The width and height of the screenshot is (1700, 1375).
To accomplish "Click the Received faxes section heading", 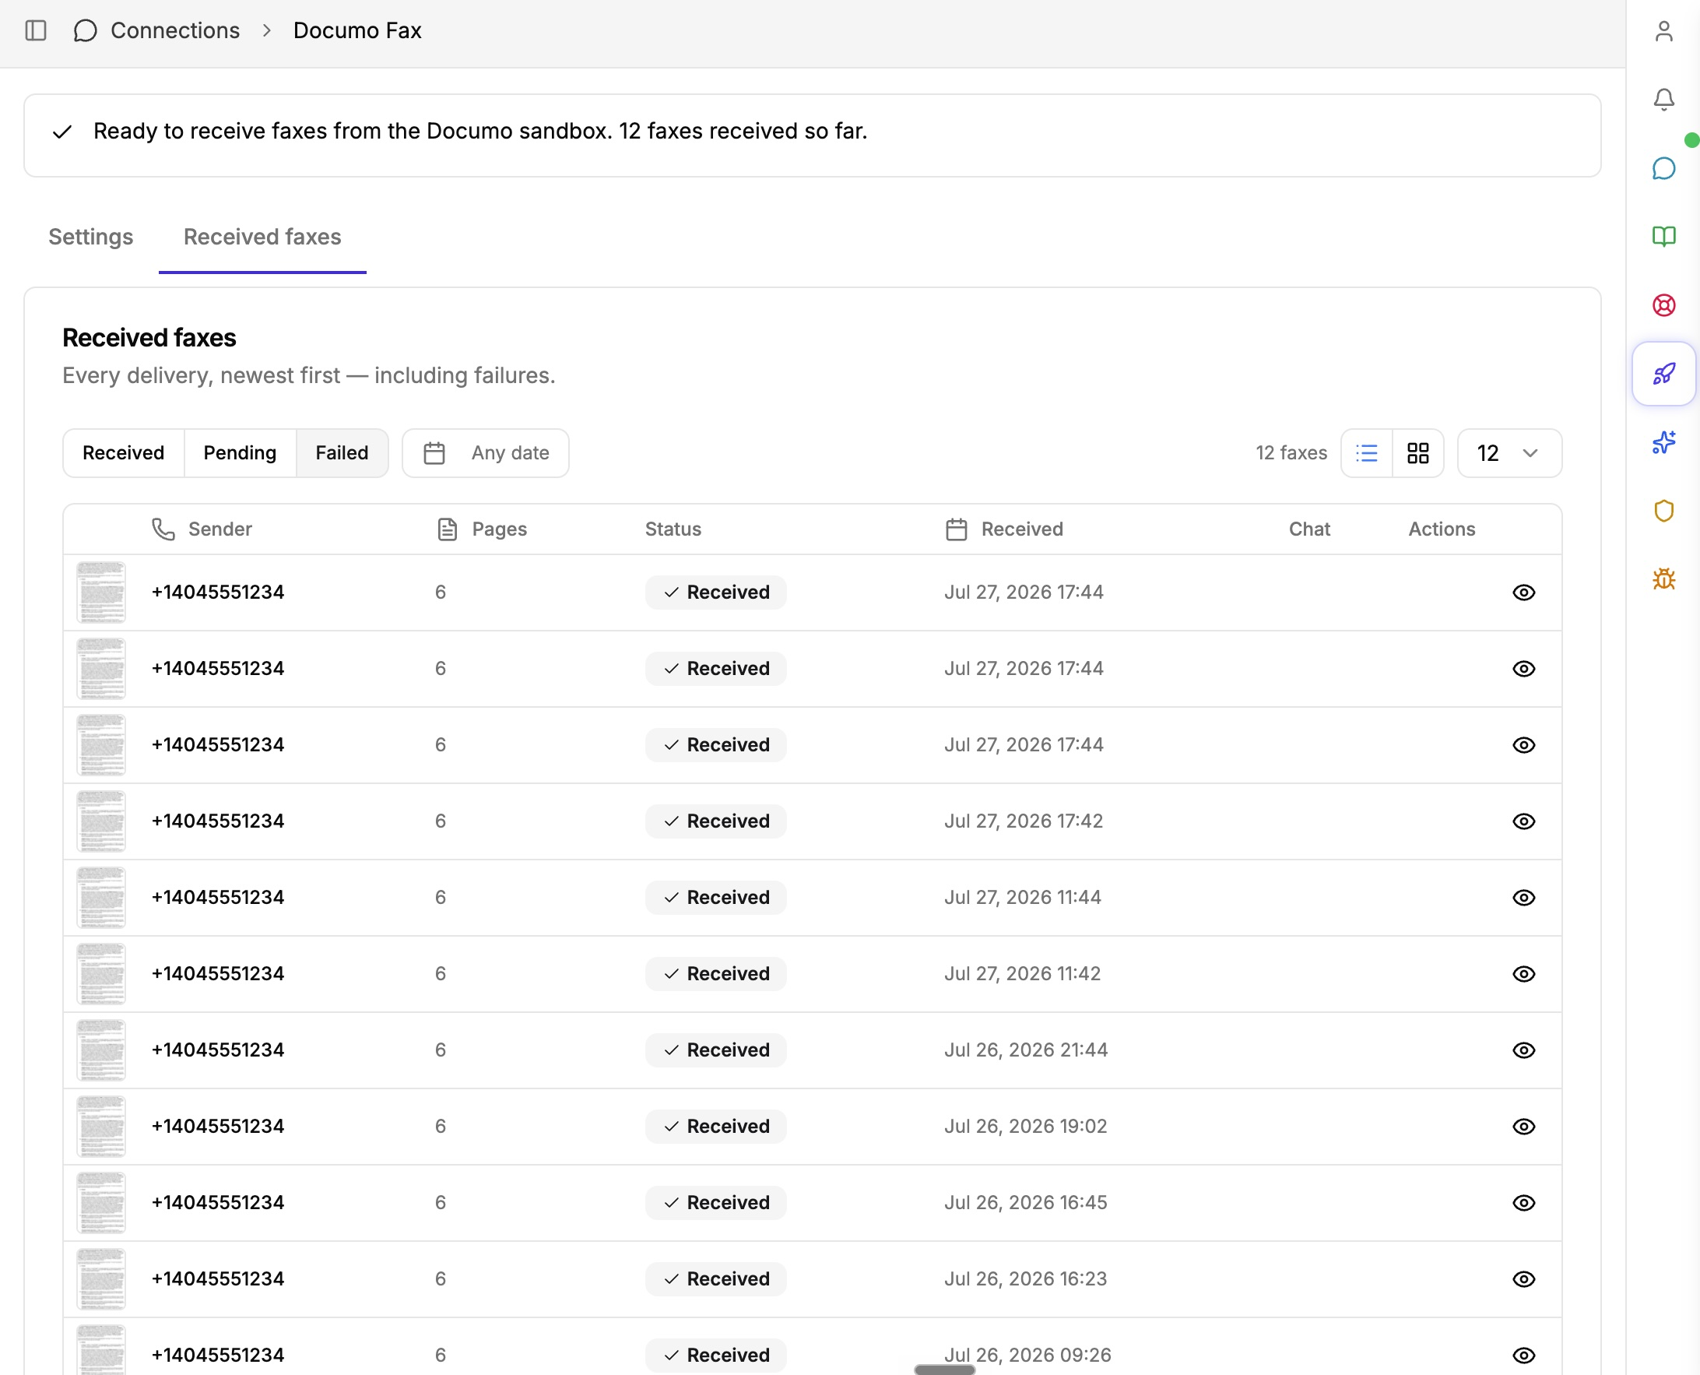I will point(149,338).
